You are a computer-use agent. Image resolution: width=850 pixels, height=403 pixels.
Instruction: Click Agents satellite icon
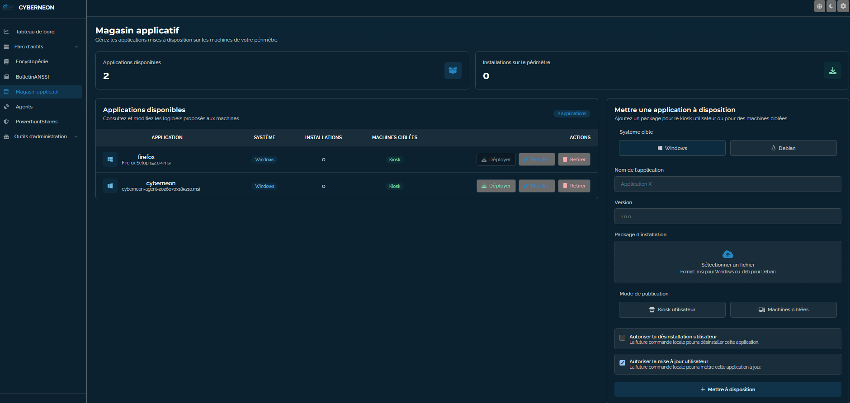click(6, 107)
